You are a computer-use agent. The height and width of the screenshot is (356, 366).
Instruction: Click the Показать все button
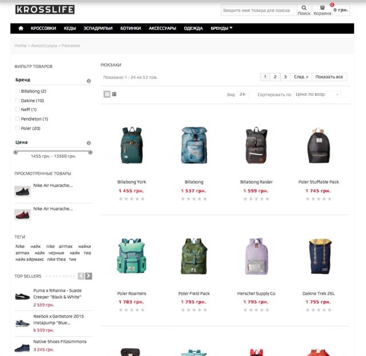pos(329,77)
